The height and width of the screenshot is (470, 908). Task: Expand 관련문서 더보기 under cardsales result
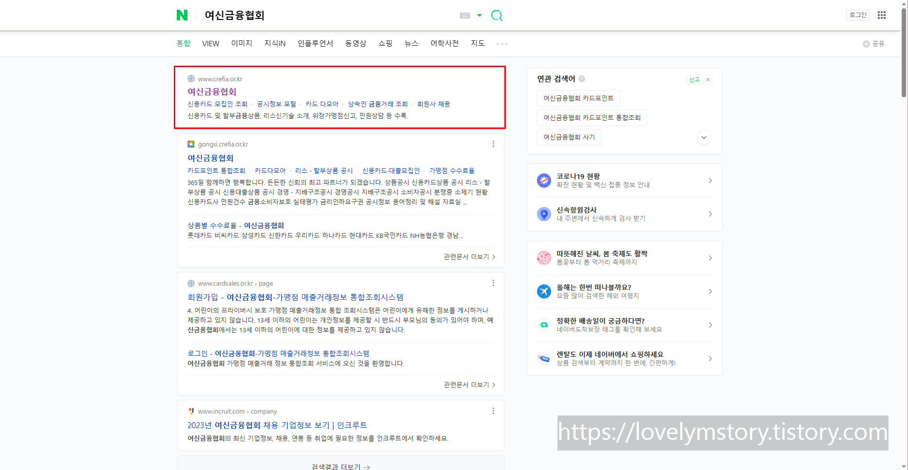469,385
